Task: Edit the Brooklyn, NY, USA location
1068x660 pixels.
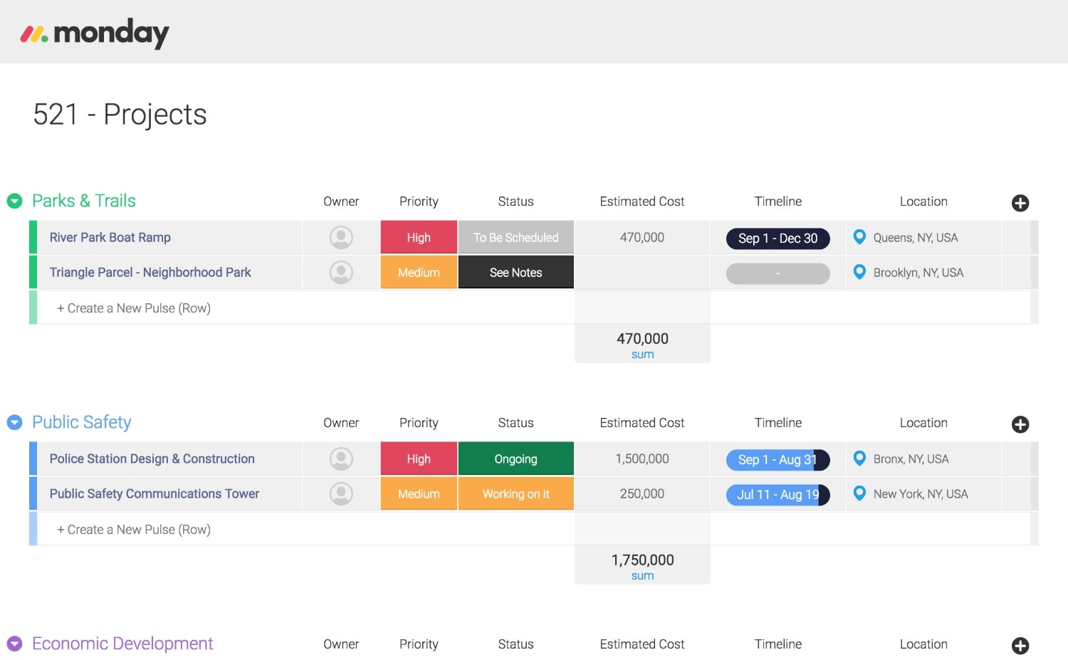Action: 918,273
